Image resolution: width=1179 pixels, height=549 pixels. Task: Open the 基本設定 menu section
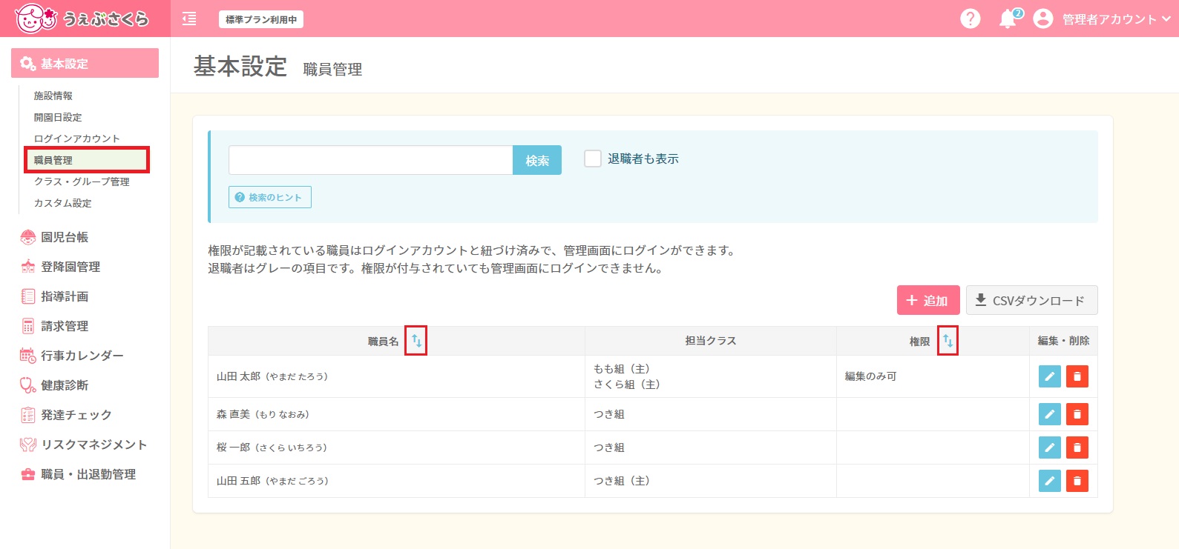[x=85, y=63]
